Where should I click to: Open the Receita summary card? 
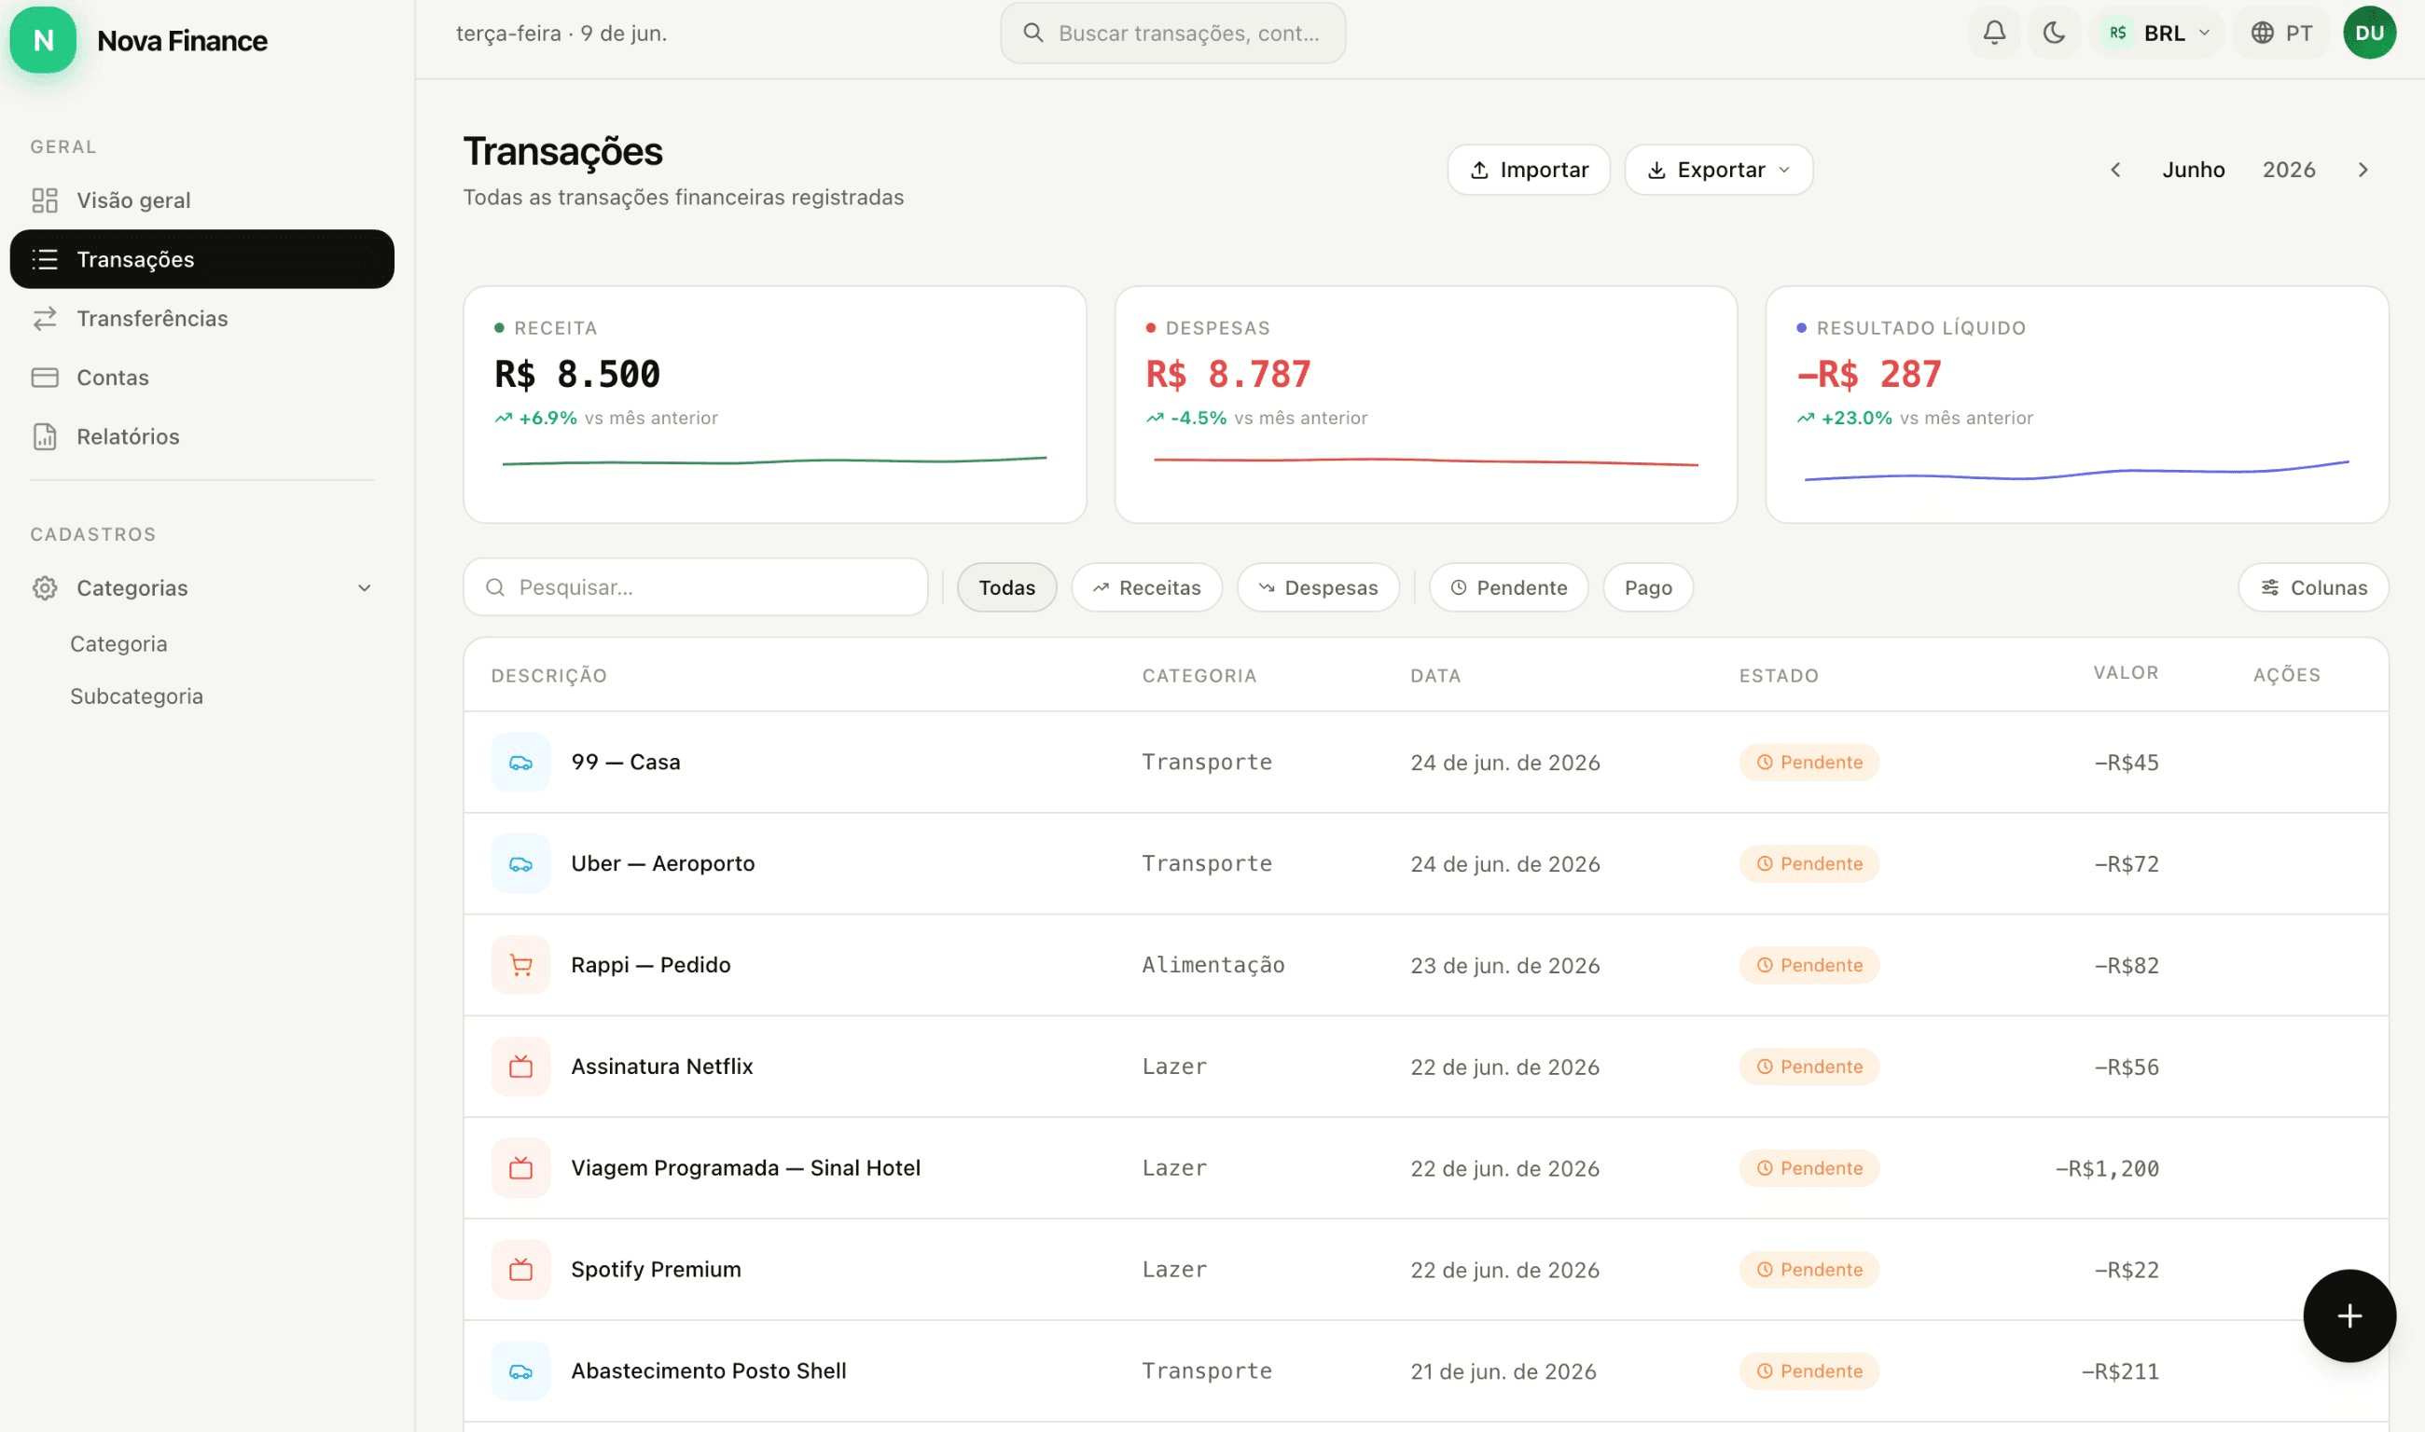[774, 405]
